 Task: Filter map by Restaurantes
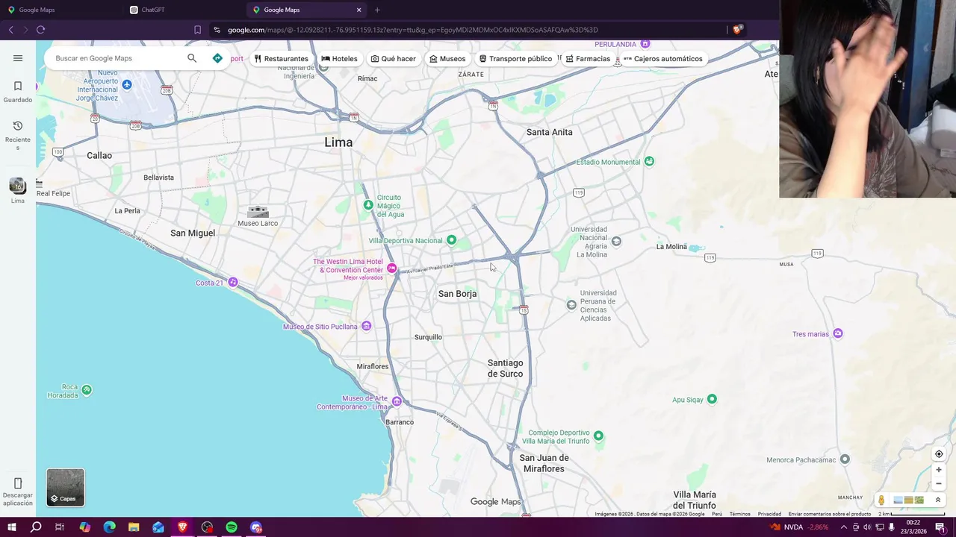[281, 59]
